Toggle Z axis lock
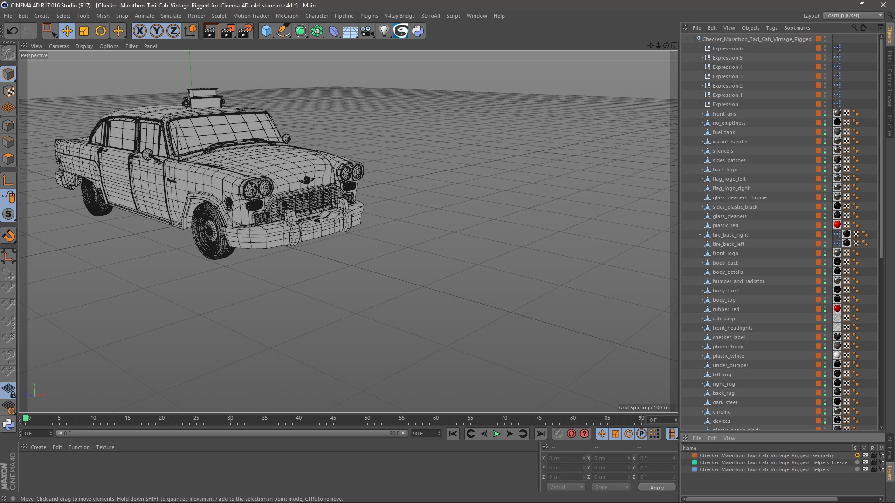This screenshot has height=503, width=895. coord(173,31)
